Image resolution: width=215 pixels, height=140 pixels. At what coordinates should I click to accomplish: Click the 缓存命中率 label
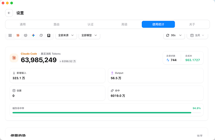click(18, 108)
